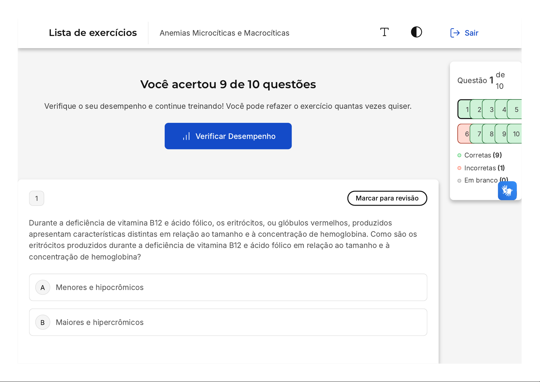Click the question number 1 badge
The height and width of the screenshot is (382, 540).
[37, 199]
